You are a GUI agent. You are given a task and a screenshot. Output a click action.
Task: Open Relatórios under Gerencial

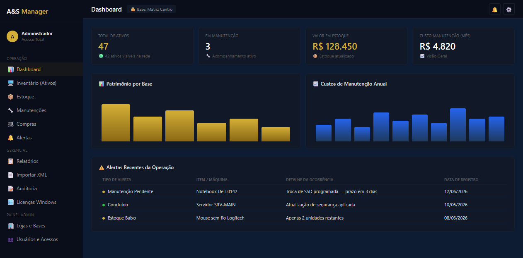pos(41,161)
